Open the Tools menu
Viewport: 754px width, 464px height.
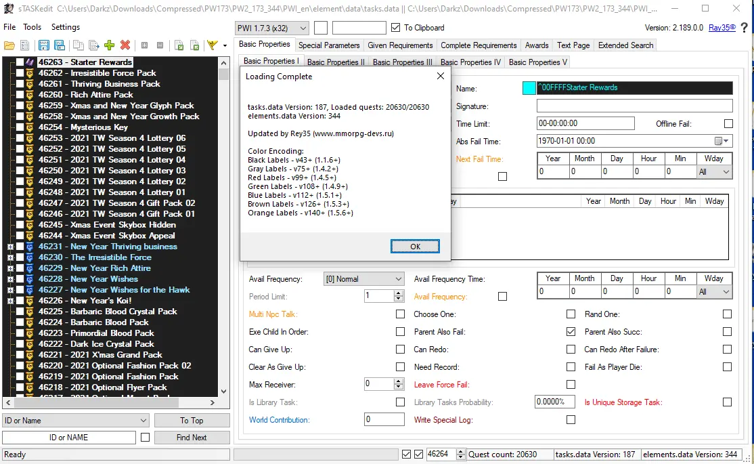tap(32, 27)
